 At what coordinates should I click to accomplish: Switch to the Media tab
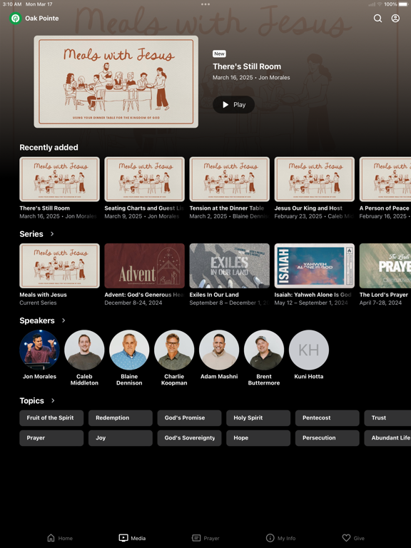133,538
